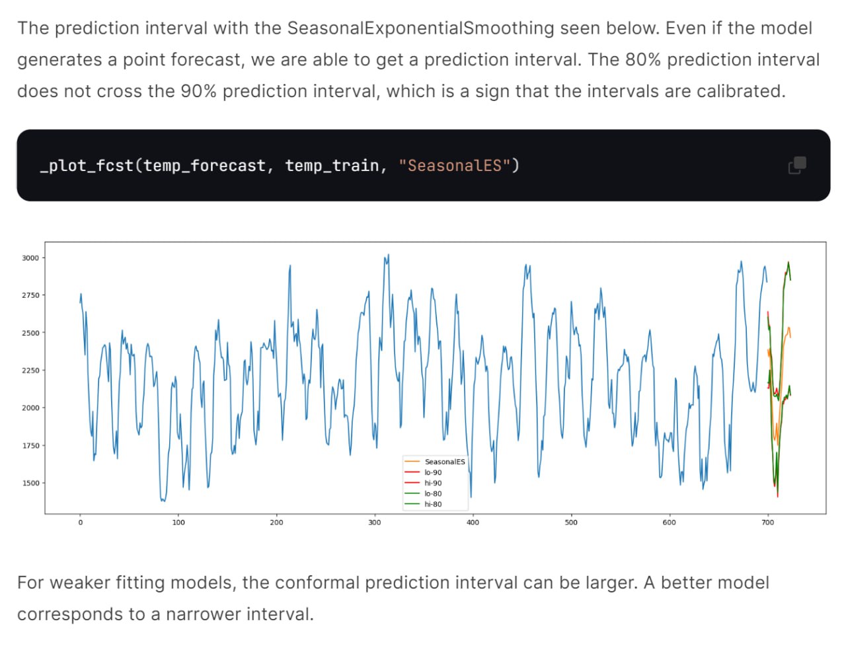Click the _plot_fcst function name in code
The width and height of the screenshot is (846, 646).
point(87,165)
